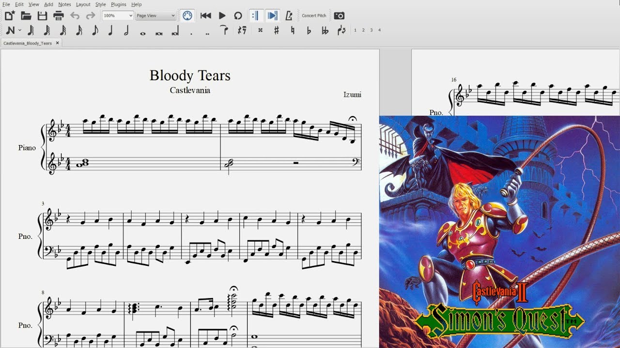Open the Add menu

coord(48,4)
